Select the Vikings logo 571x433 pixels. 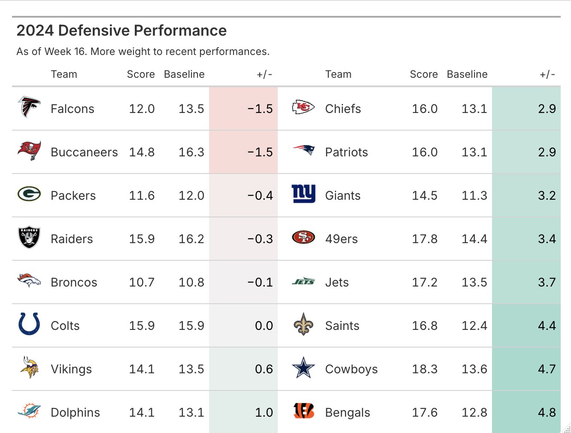(x=29, y=367)
